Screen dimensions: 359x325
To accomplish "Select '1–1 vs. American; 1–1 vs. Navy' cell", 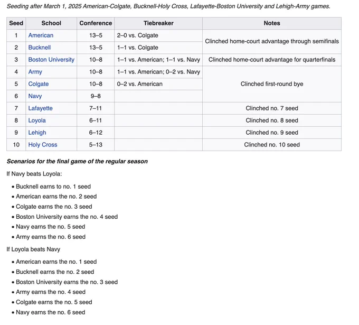I will pos(158,60).
